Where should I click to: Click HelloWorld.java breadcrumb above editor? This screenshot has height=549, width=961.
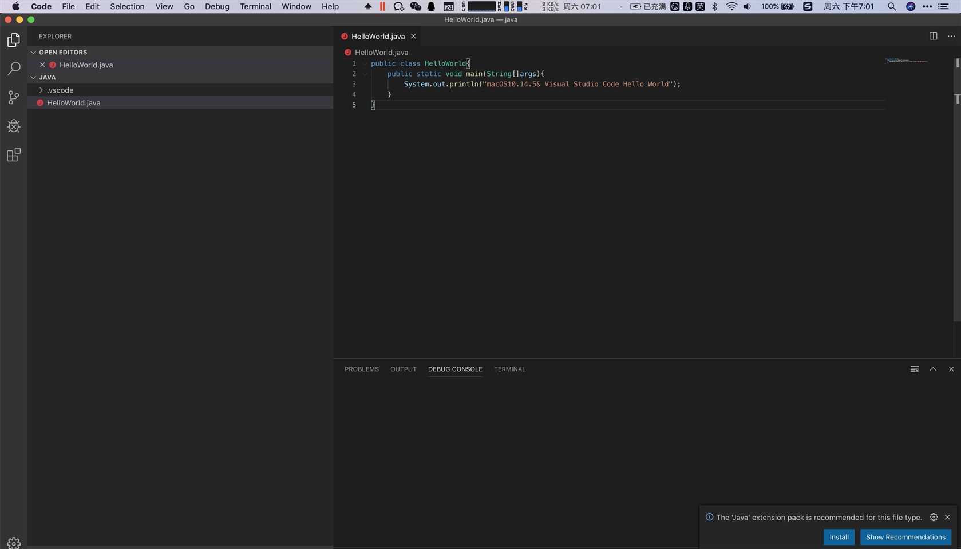[381, 52]
